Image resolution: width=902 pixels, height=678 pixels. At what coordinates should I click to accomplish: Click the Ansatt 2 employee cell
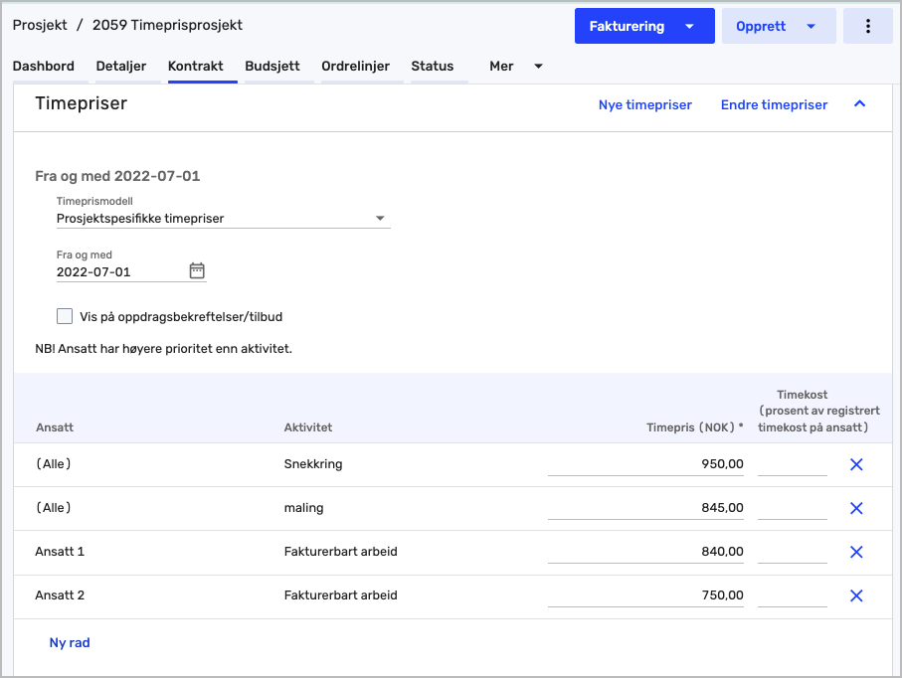click(x=60, y=595)
